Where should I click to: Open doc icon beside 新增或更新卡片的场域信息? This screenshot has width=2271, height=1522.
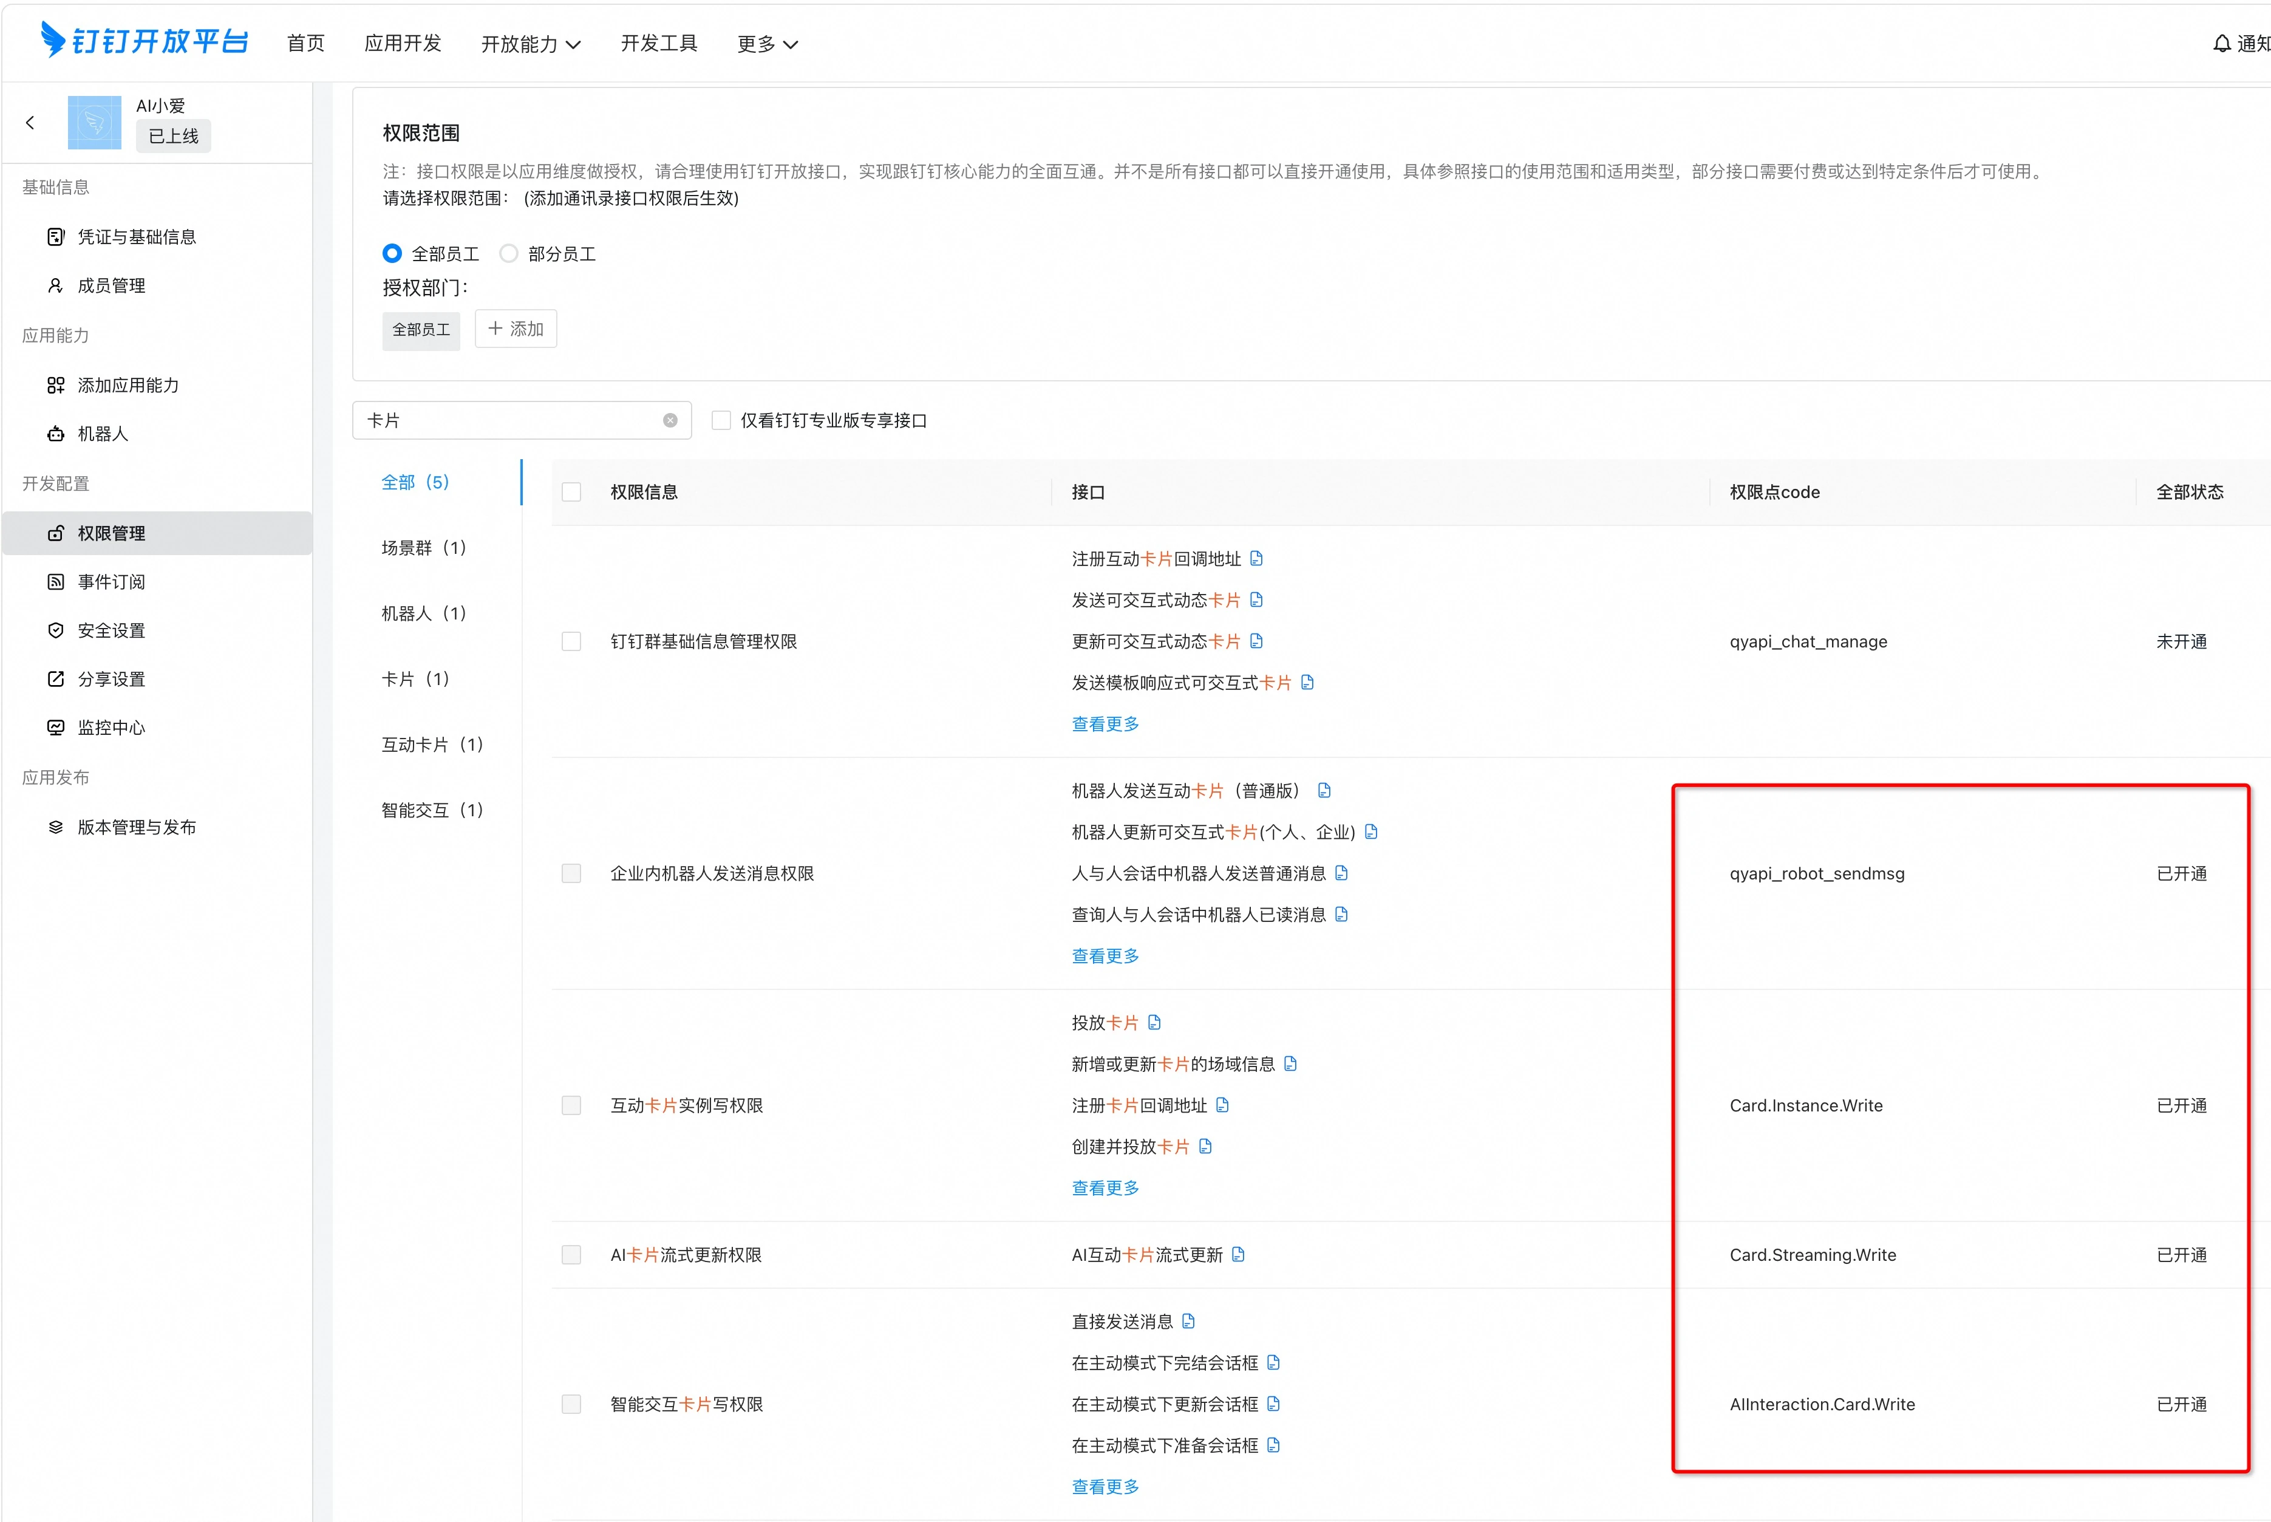pyautogui.click(x=1290, y=1064)
